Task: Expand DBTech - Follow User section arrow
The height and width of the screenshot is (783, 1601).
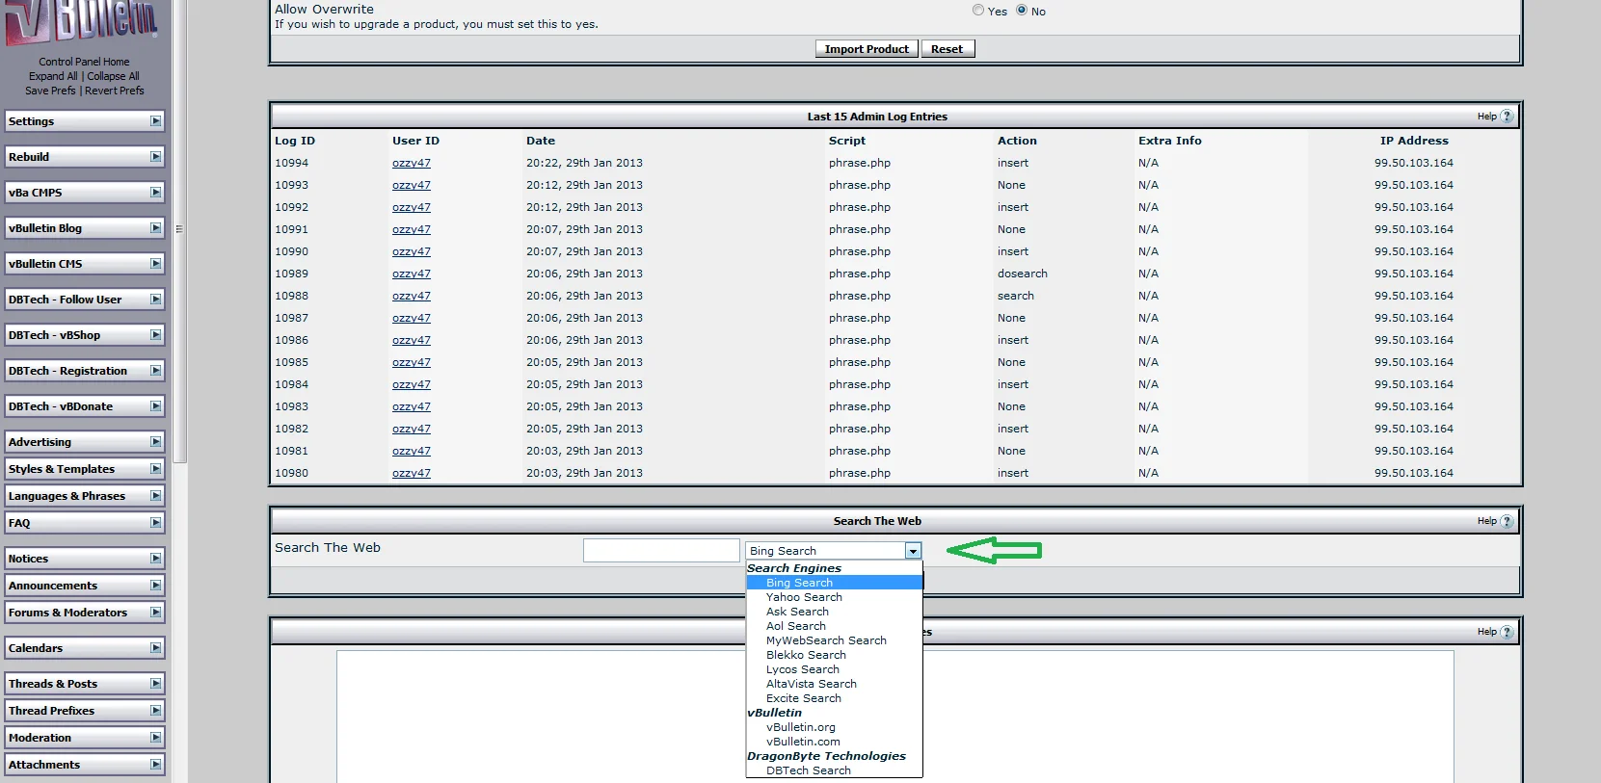Action: pyautogui.click(x=155, y=300)
